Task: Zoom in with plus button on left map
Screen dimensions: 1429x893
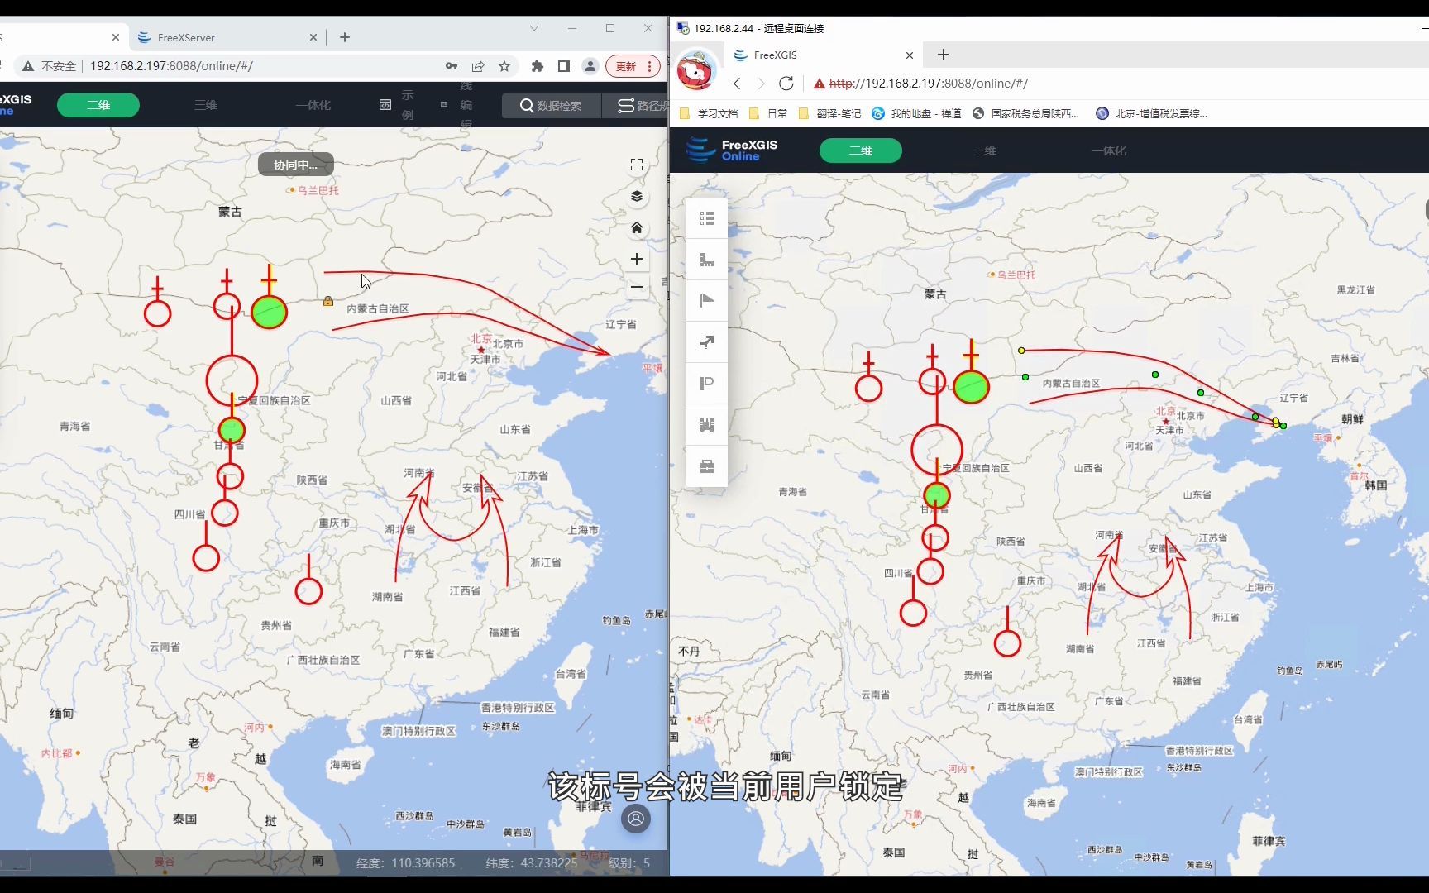Action: (x=637, y=259)
